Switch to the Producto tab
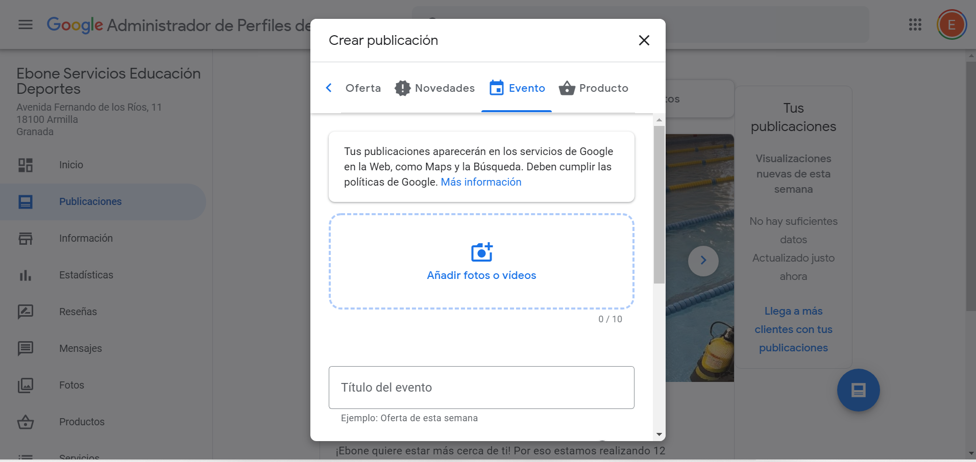 (x=594, y=88)
